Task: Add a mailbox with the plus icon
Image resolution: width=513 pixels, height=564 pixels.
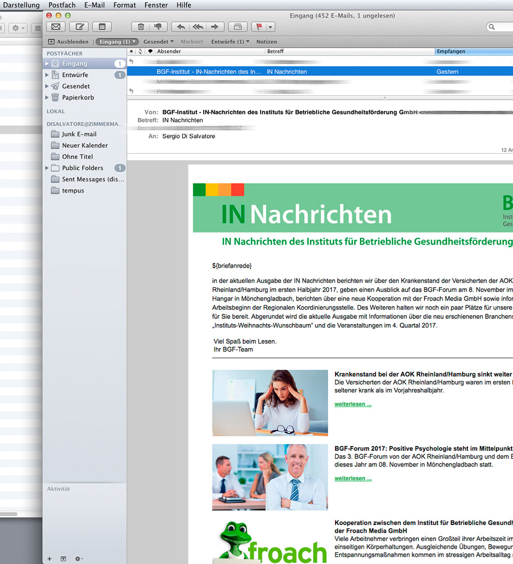Action: click(x=49, y=558)
